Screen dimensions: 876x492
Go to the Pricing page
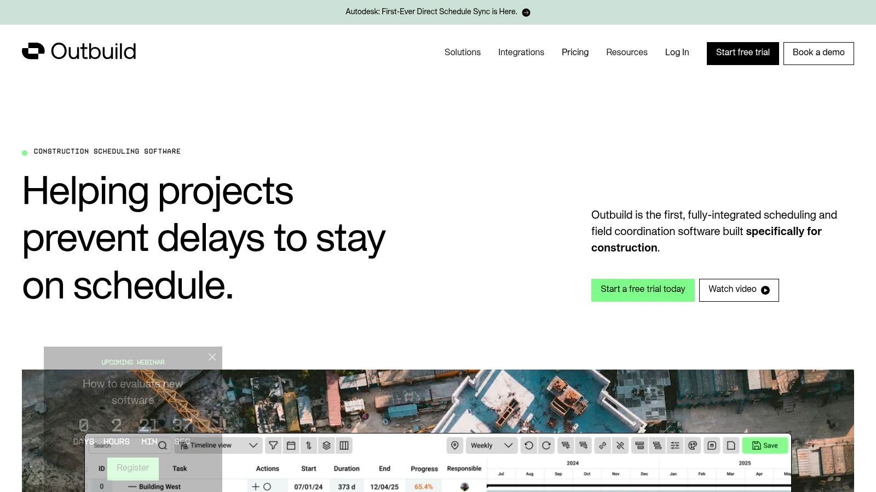coord(575,52)
